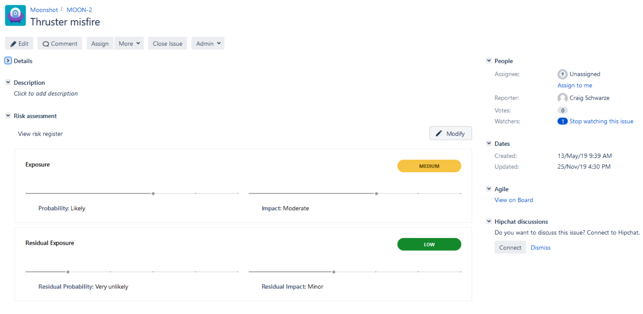The width and height of the screenshot is (643, 314).
Task: Open the pencil icon on the Modify button
Action: [439, 133]
